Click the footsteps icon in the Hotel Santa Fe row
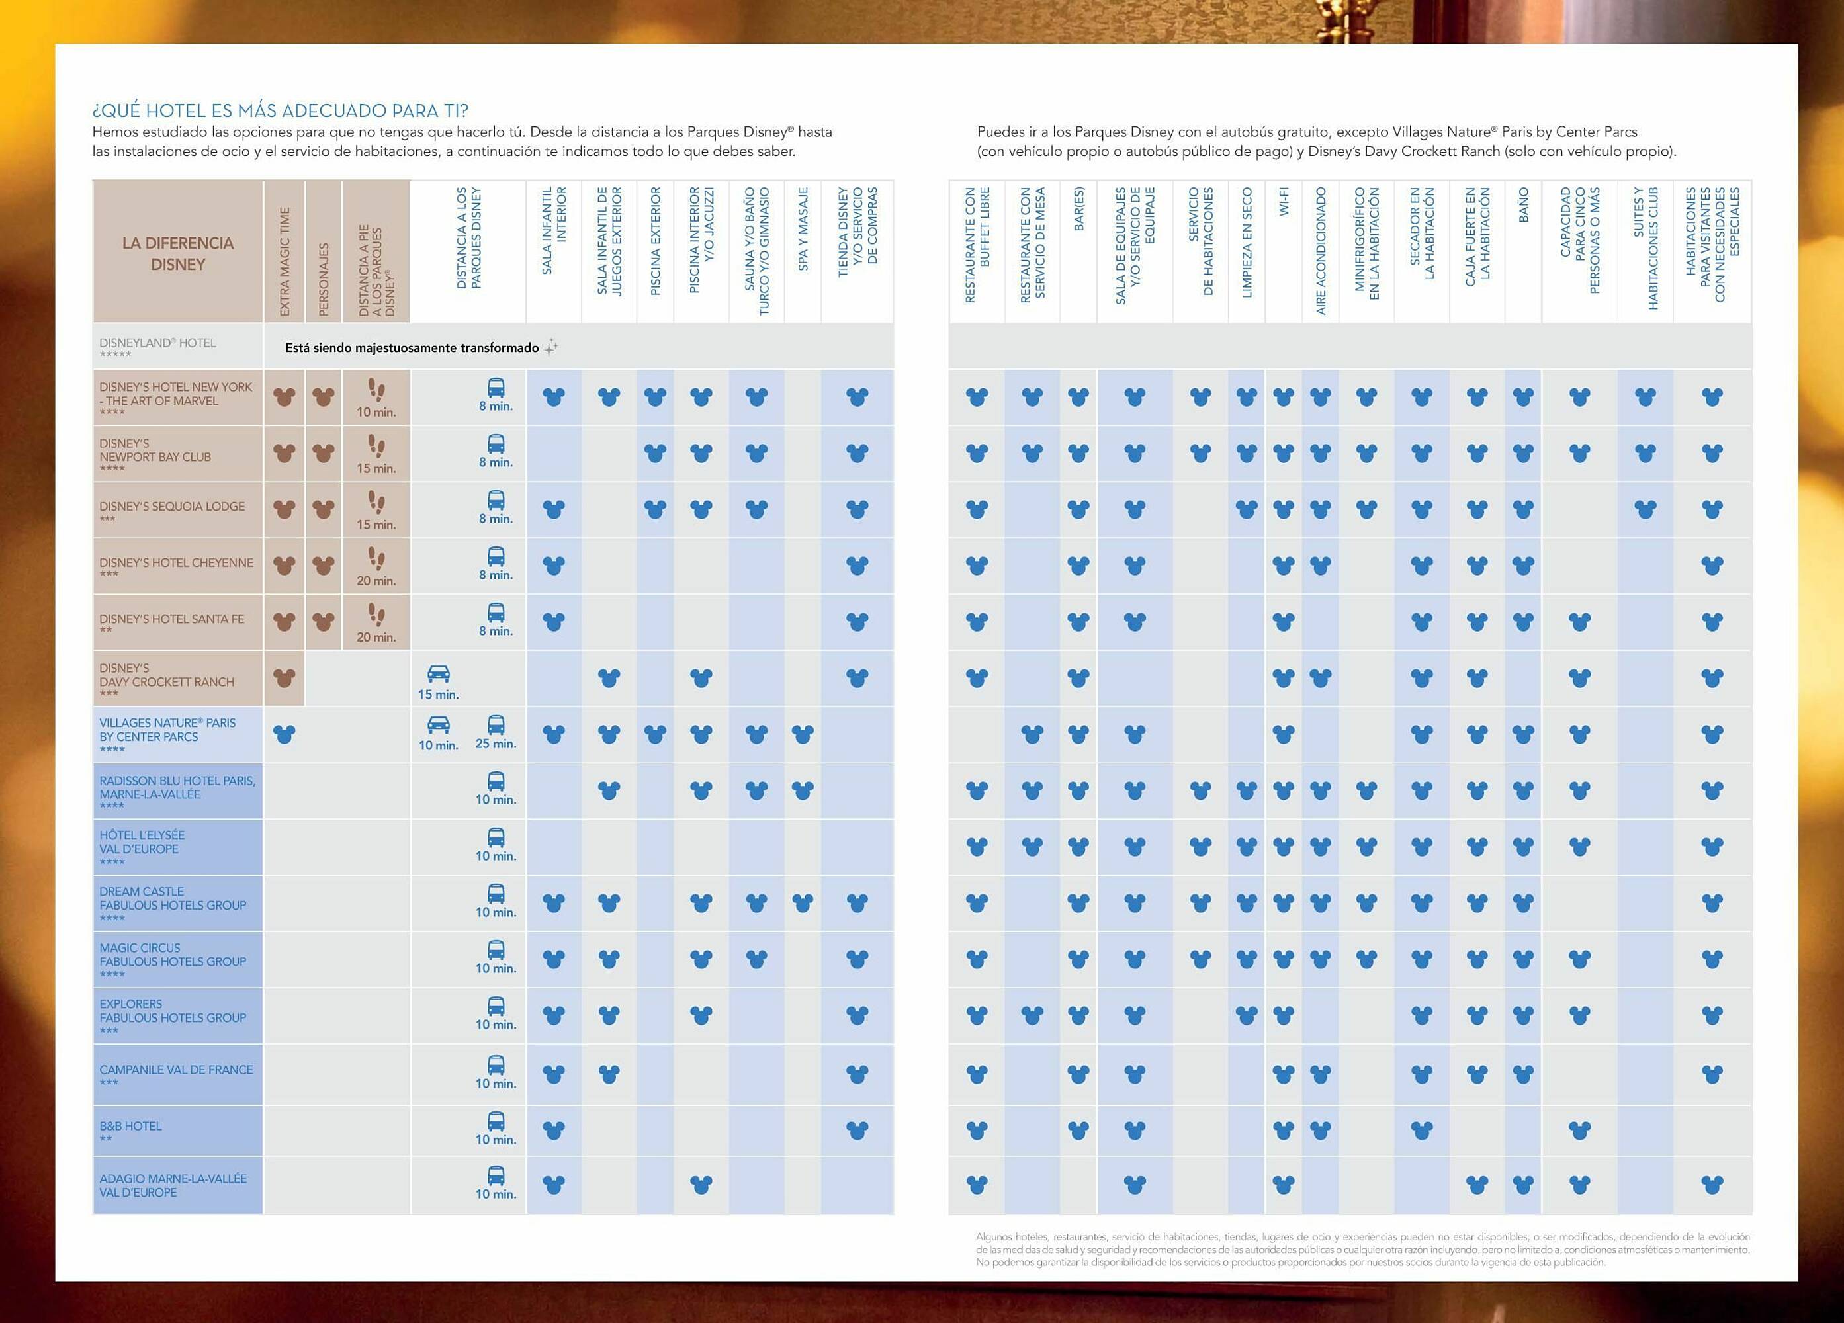The height and width of the screenshot is (1323, 1844). tap(376, 615)
